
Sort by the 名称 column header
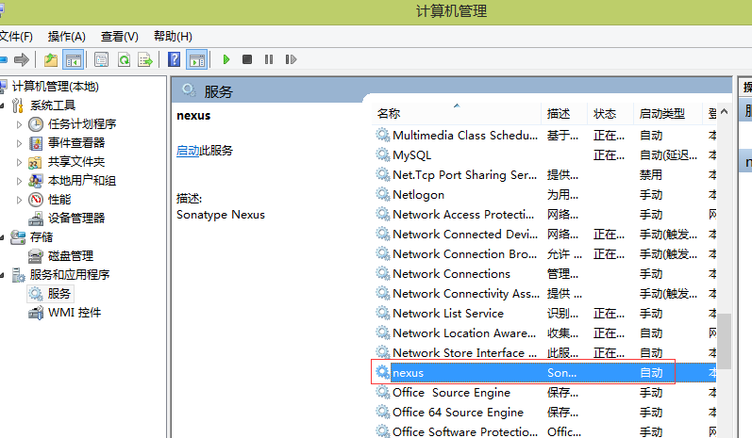click(456, 113)
